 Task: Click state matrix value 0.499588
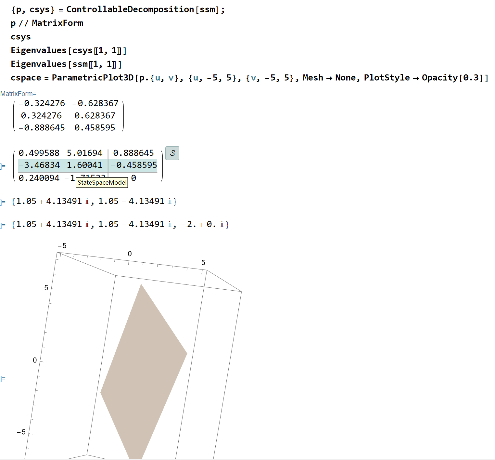tap(39, 153)
